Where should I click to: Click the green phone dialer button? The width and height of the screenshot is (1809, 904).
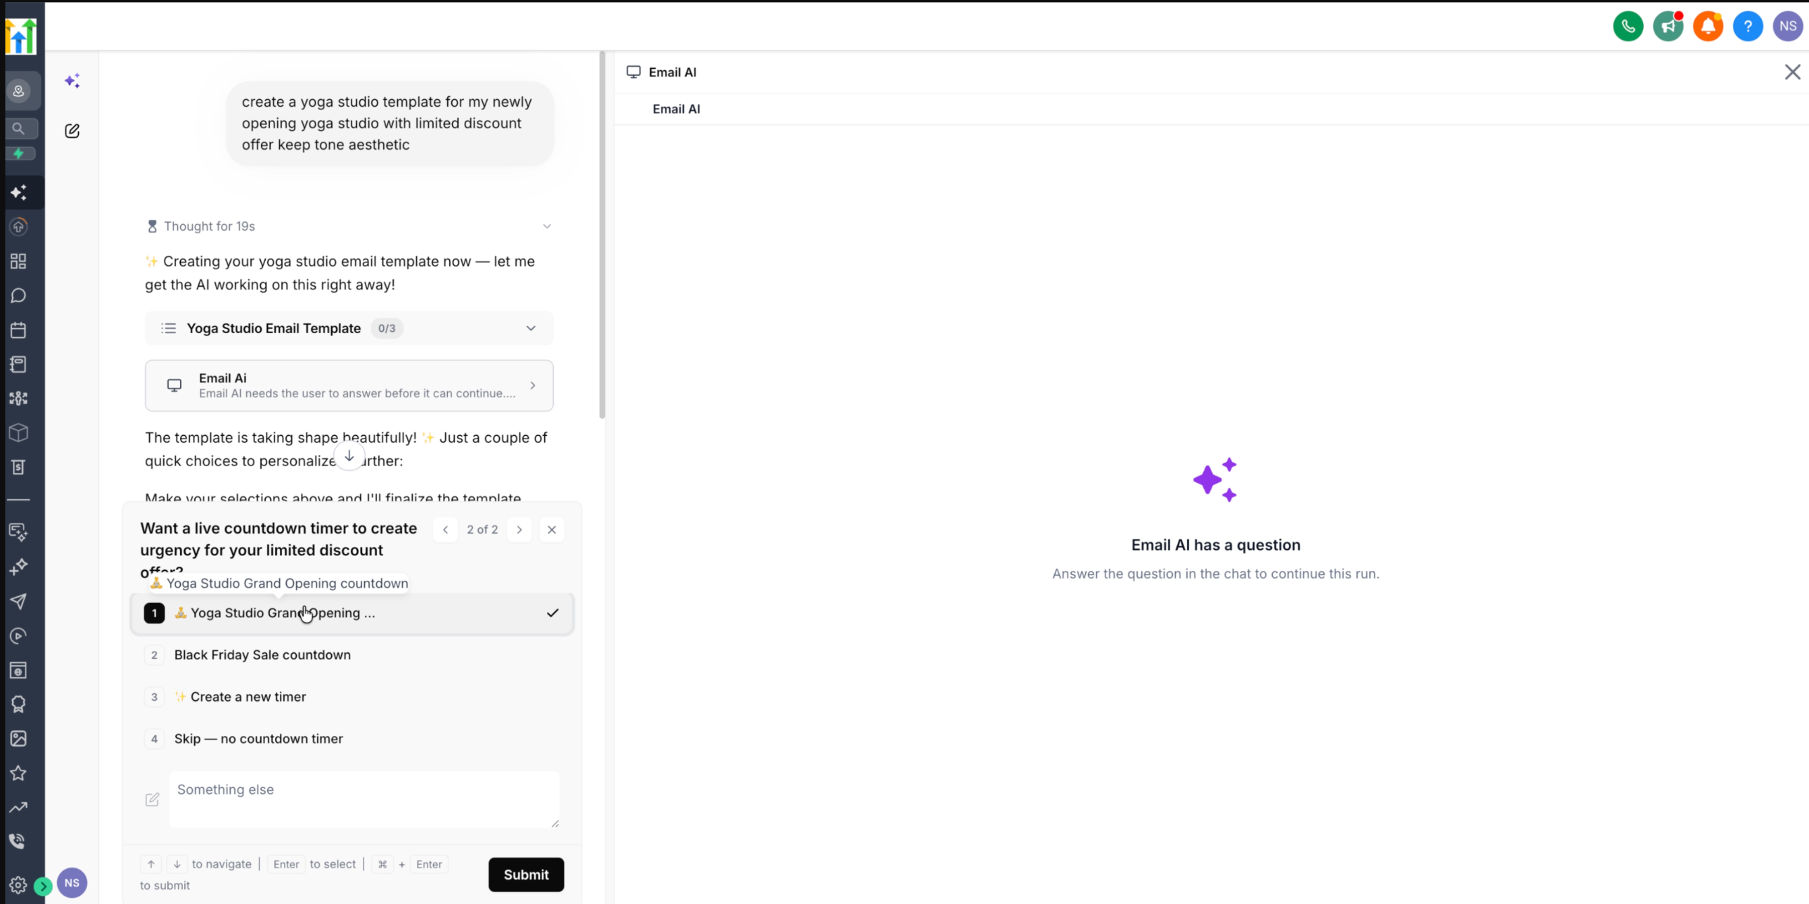(1628, 27)
